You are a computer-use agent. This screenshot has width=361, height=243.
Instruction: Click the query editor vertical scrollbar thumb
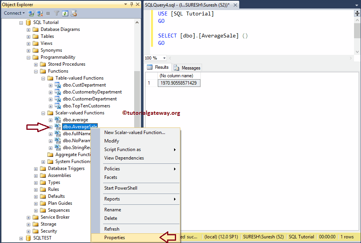tap(357, 31)
